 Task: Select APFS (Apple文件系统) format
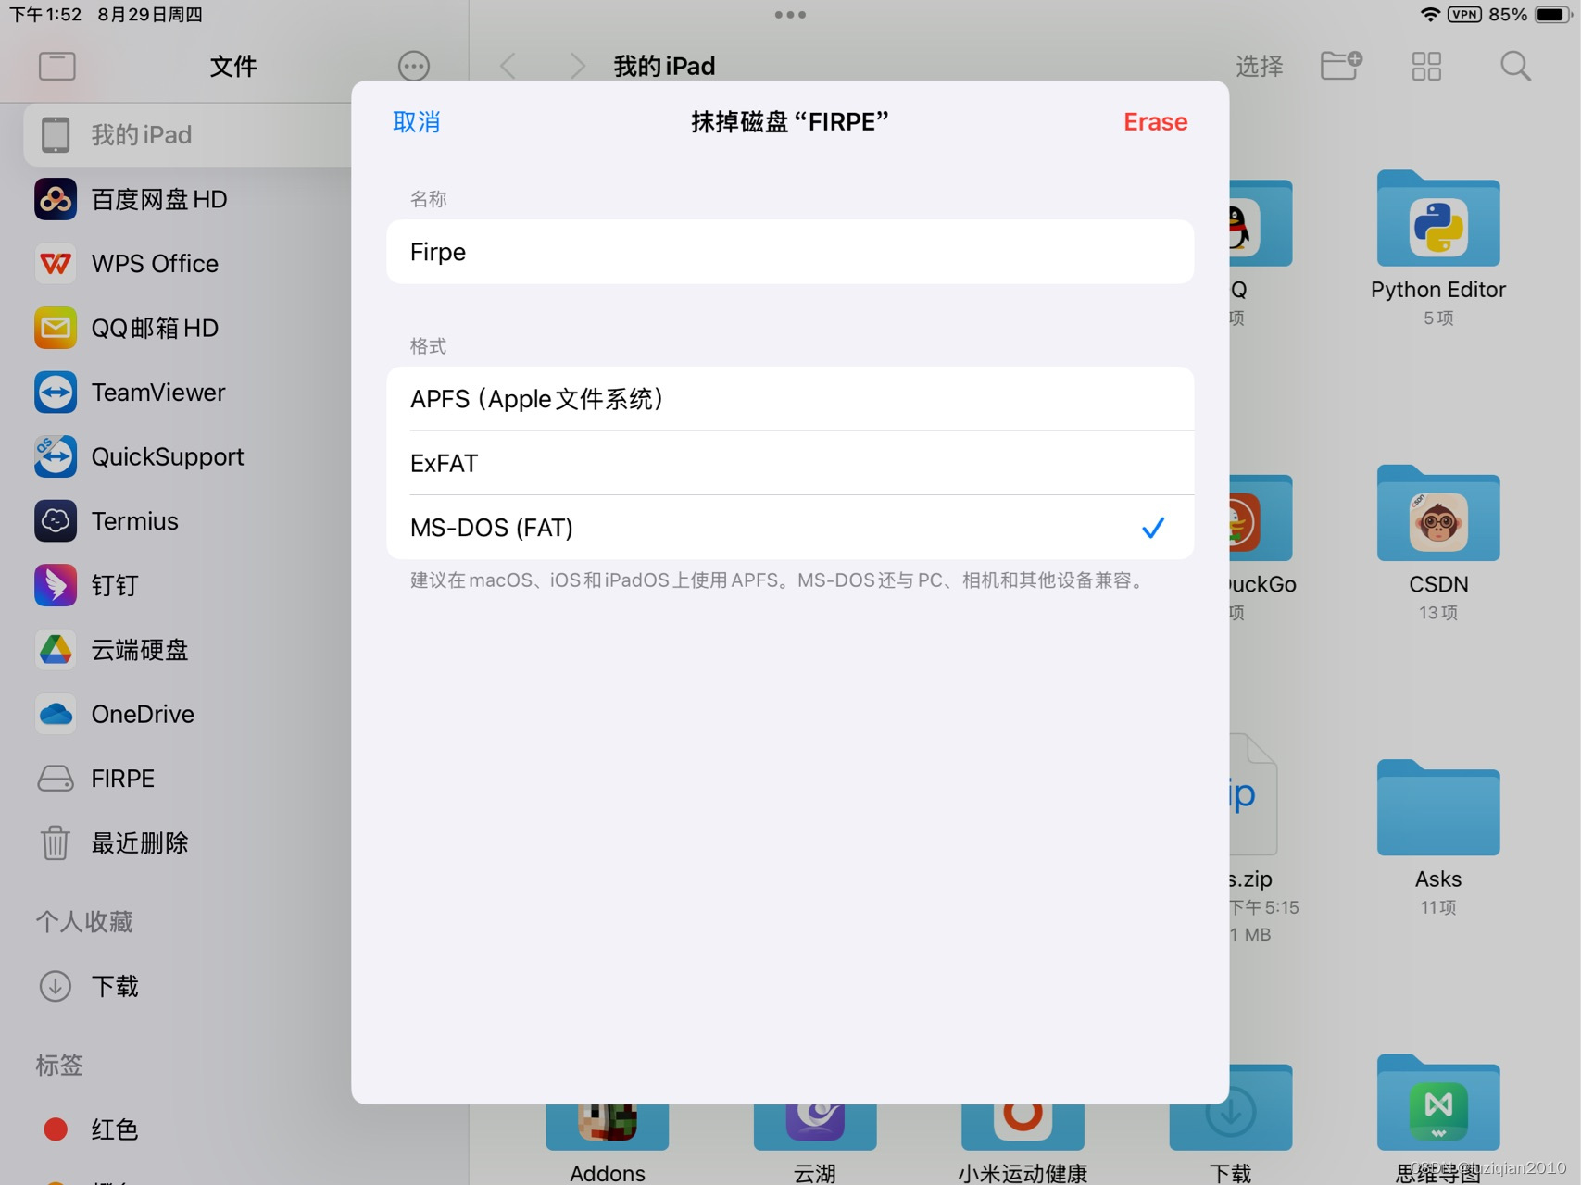[x=790, y=399]
